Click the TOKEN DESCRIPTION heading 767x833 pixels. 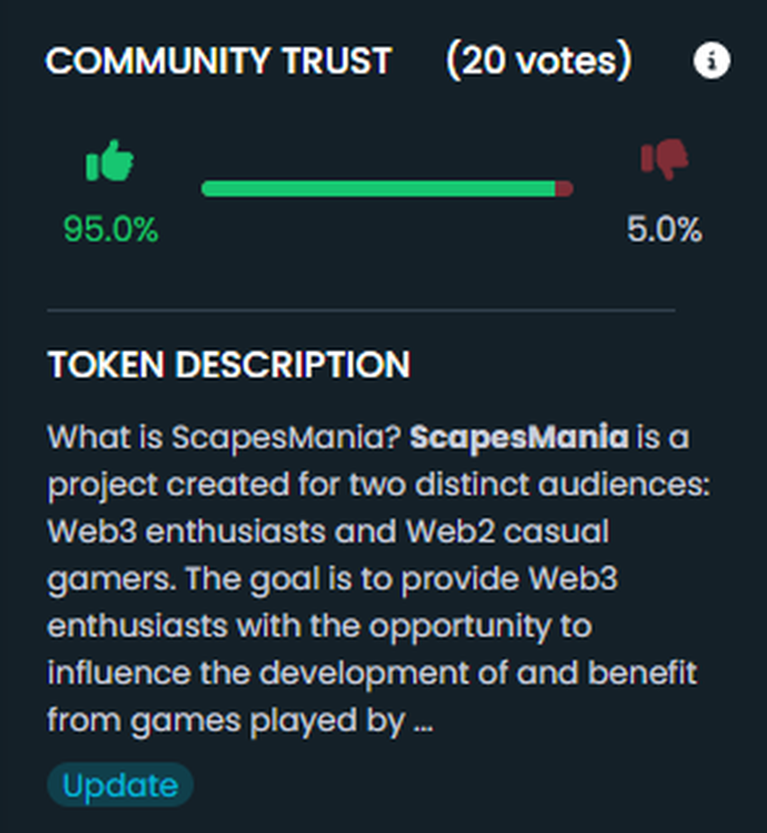tap(228, 365)
